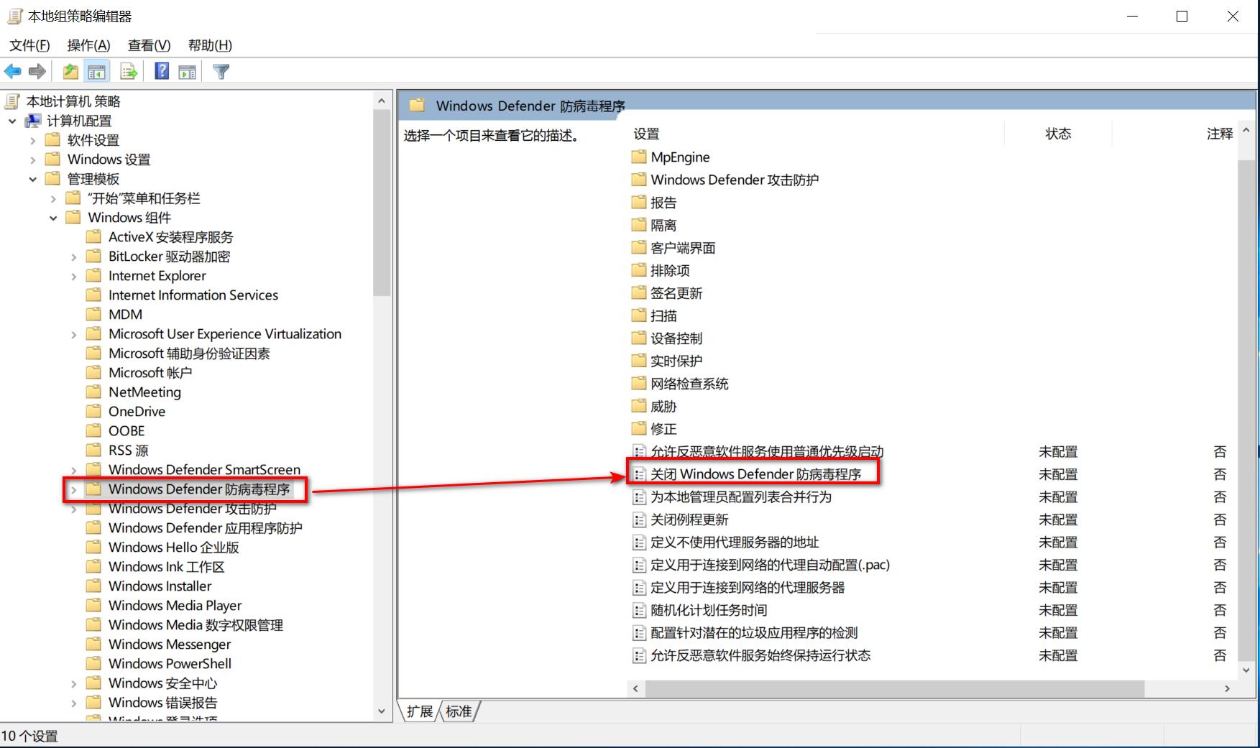This screenshot has width=1260, height=748.
Task: Collapse the Windows 组件 tree node
Action: pos(53,218)
